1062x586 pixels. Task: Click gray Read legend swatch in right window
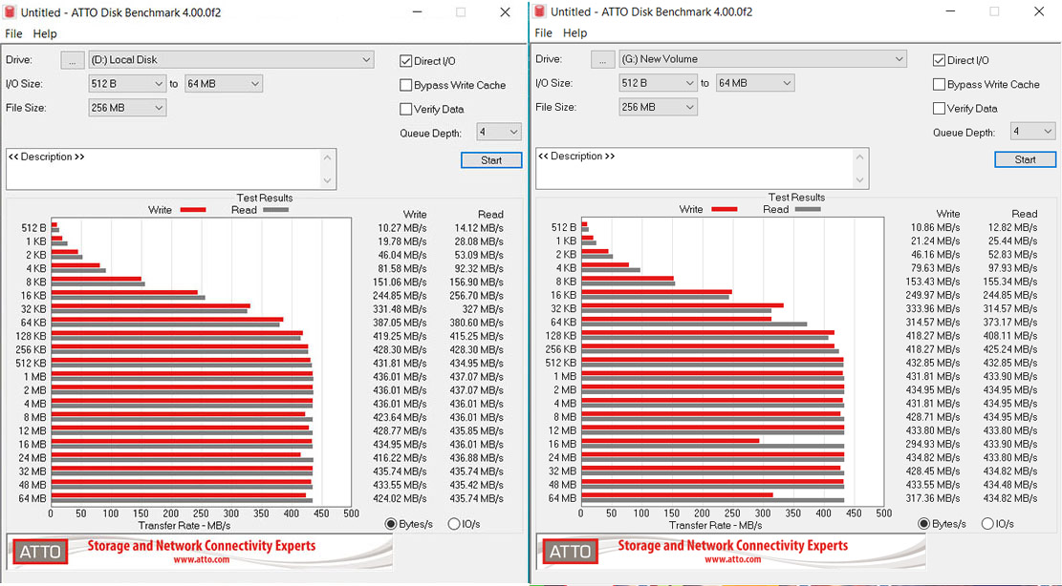point(808,210)
